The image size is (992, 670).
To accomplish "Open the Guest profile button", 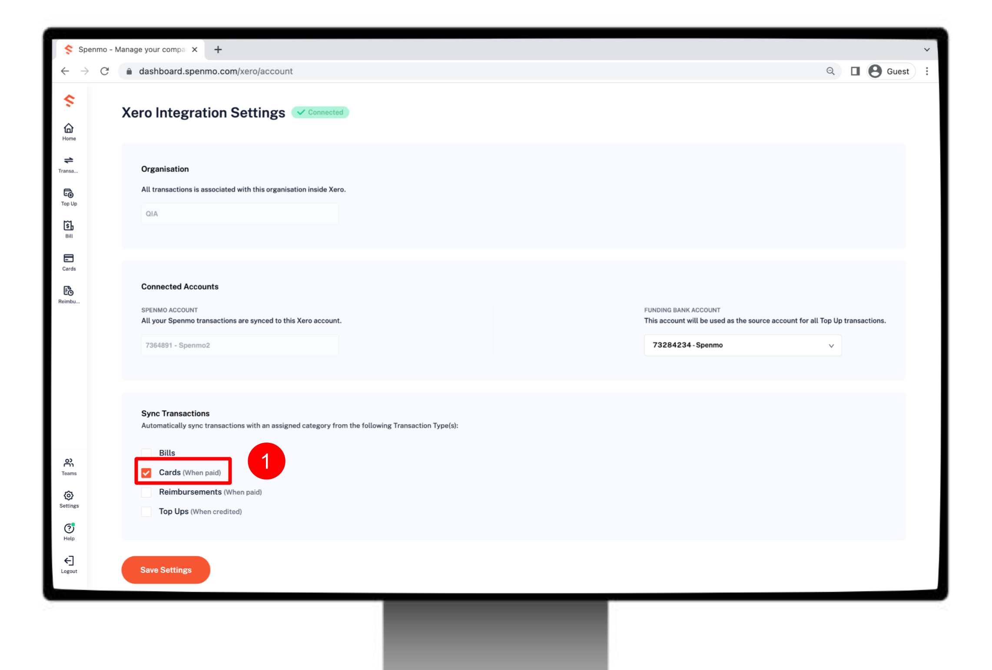I will click(x=890, y=71).
